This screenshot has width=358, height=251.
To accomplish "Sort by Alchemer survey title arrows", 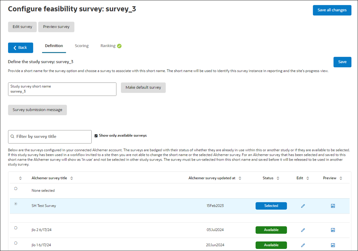I will pyautogui.click(x=71, y=178).
